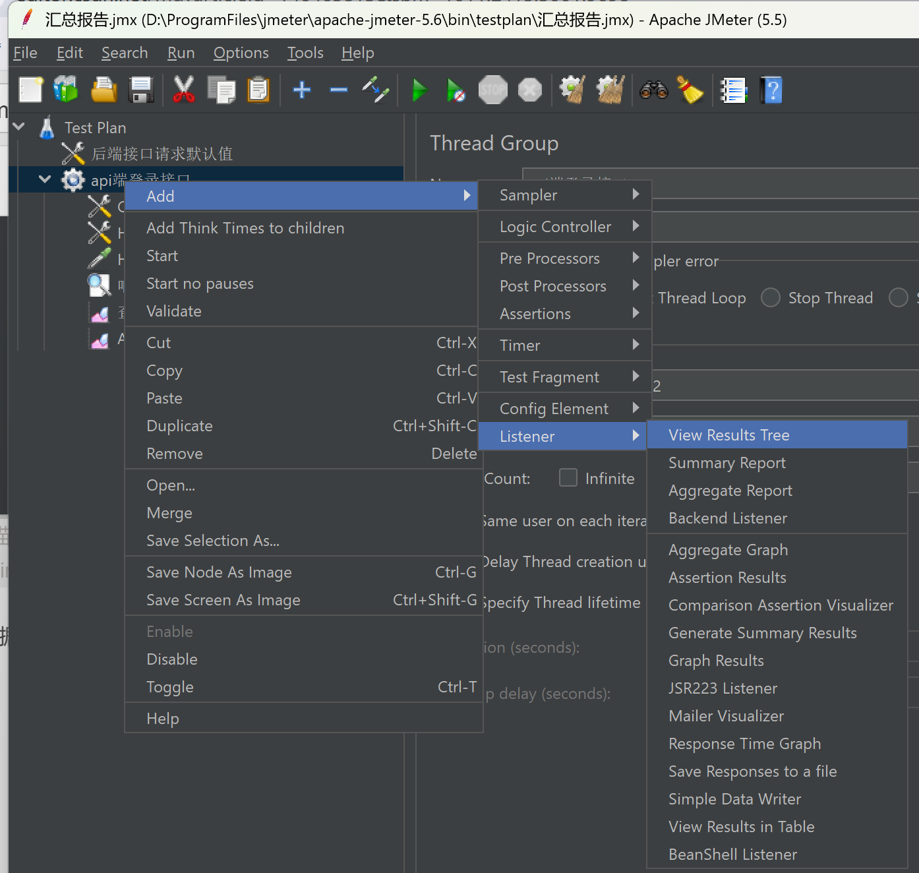Collapse the Test Plan tree node
This screenshot has width=919, height=873.
tap(18, 126)
